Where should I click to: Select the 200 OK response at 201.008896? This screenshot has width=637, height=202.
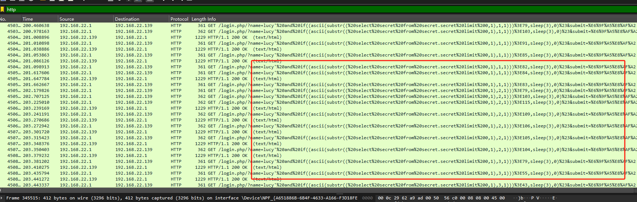(x=36, y=37)
